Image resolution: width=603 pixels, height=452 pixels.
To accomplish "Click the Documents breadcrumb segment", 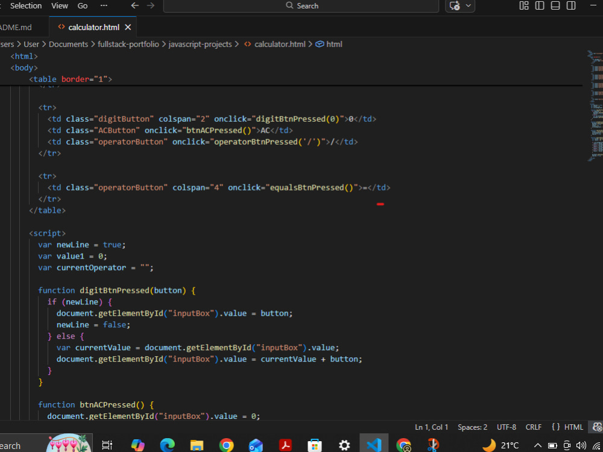I will click(x=69, y=44).
